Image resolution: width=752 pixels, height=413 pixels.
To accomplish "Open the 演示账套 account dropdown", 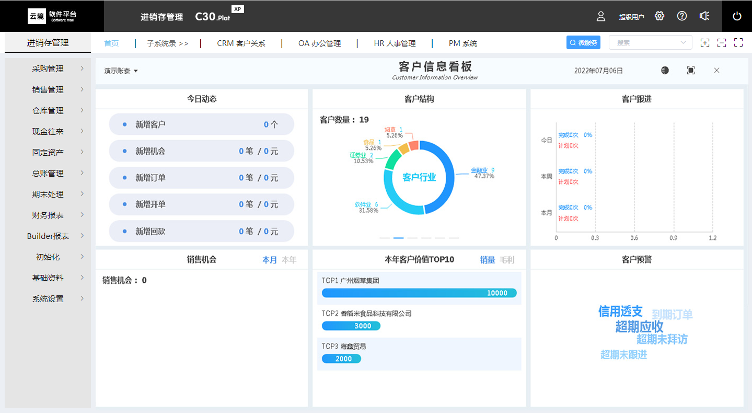I will pos(121,71).
